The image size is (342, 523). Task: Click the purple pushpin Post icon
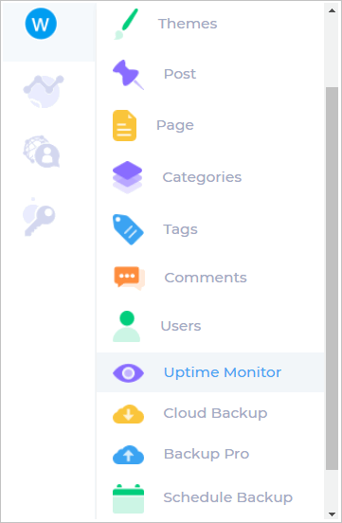(x=128, y=75)
